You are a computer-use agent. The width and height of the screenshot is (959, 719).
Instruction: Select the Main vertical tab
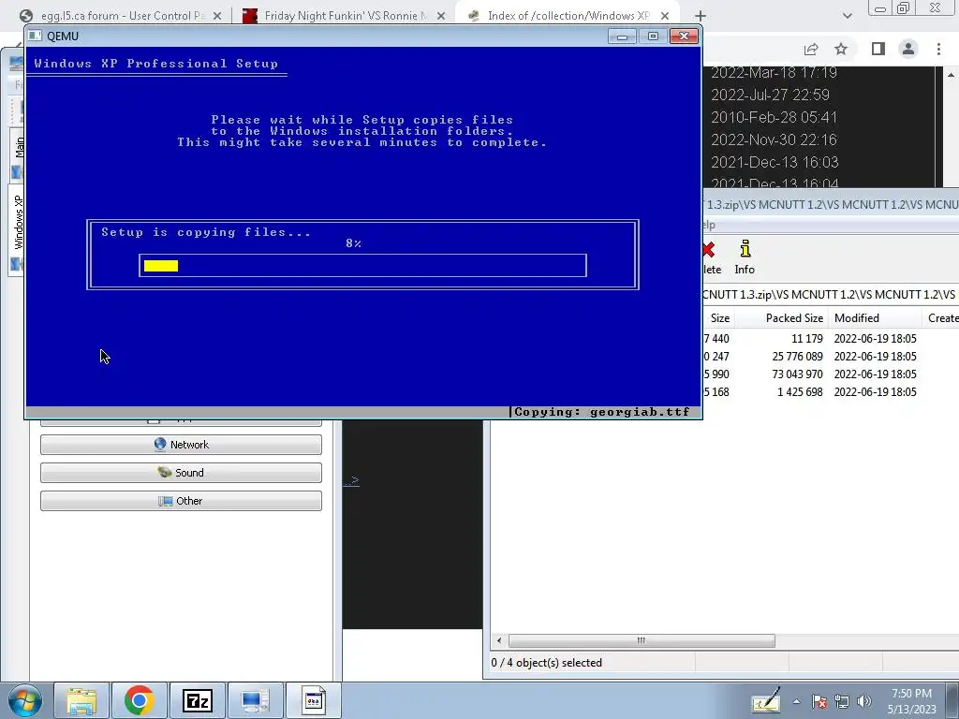(18, 154)
